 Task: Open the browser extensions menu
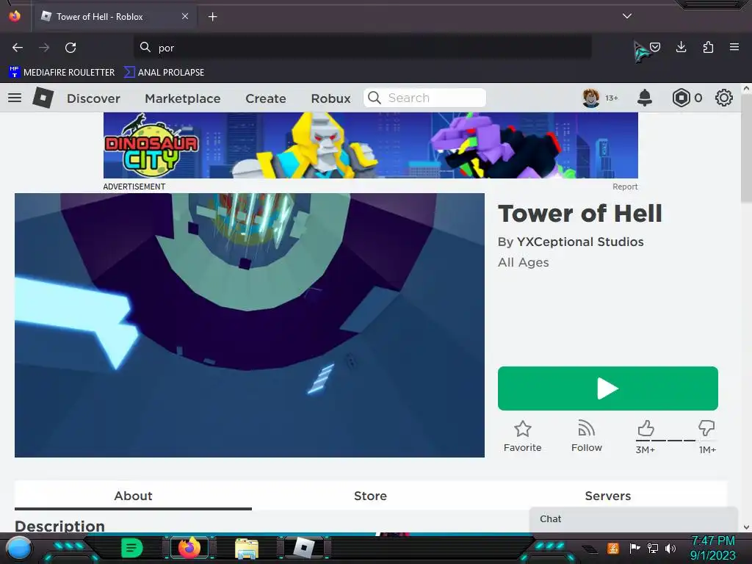[708, 47]
